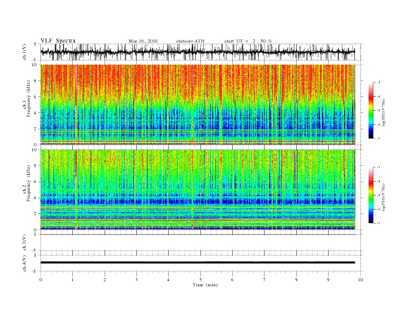Click the "5" tick on ch.1(V) axis

(35, 44)
